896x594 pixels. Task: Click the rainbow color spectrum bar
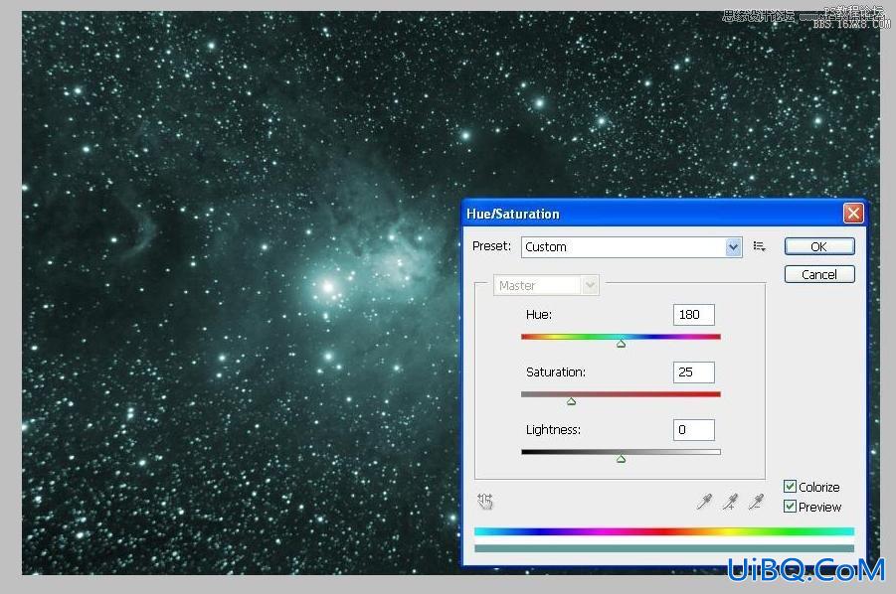coord(664,531)
